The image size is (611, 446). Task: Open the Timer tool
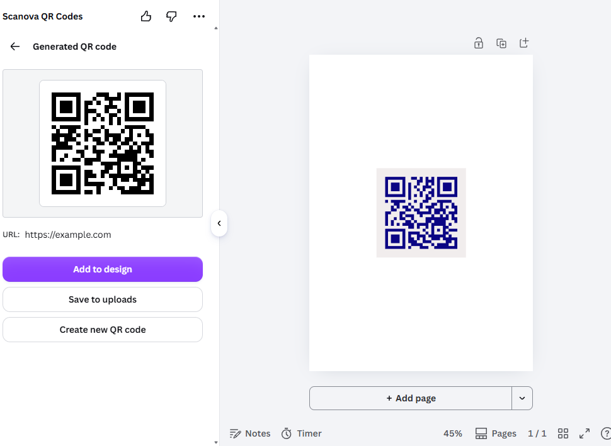(302, 433)
